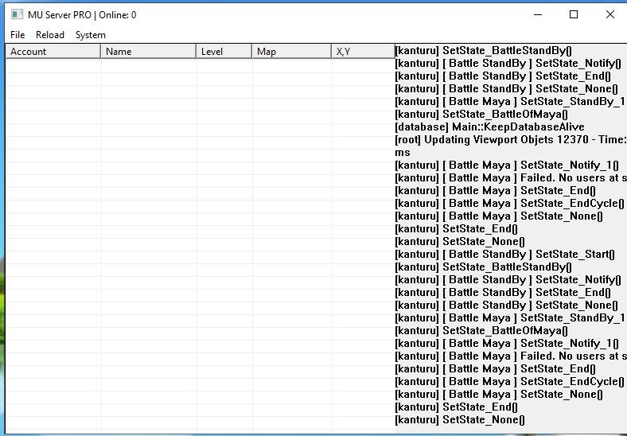Close the MU Server PRO window
The height and width of the screenshot is (436, 627).
click(609, 14)
